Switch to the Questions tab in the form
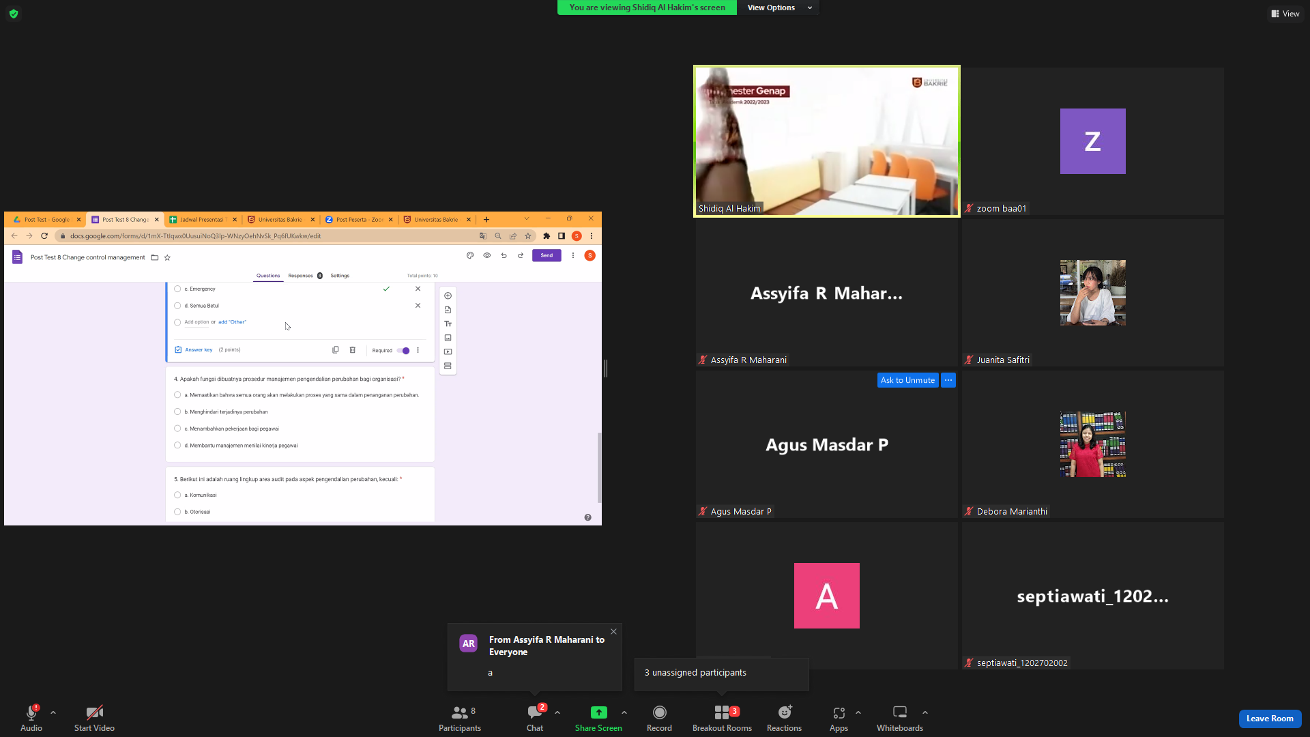The image size is (1310, 737). click(268, 276)
